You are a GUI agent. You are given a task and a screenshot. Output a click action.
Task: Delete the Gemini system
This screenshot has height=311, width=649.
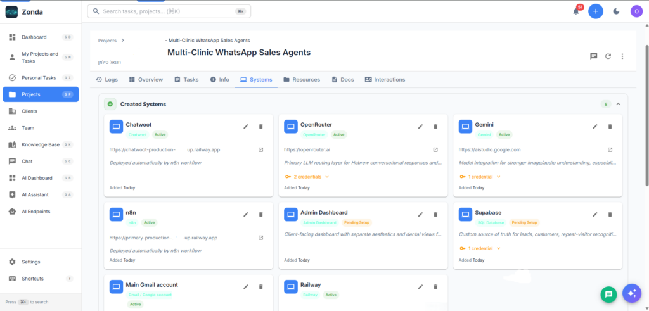pos(610,127)
